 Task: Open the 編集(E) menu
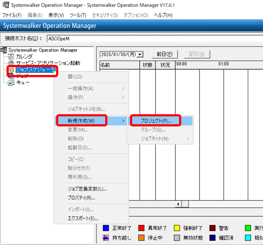[x=35, y=15]
